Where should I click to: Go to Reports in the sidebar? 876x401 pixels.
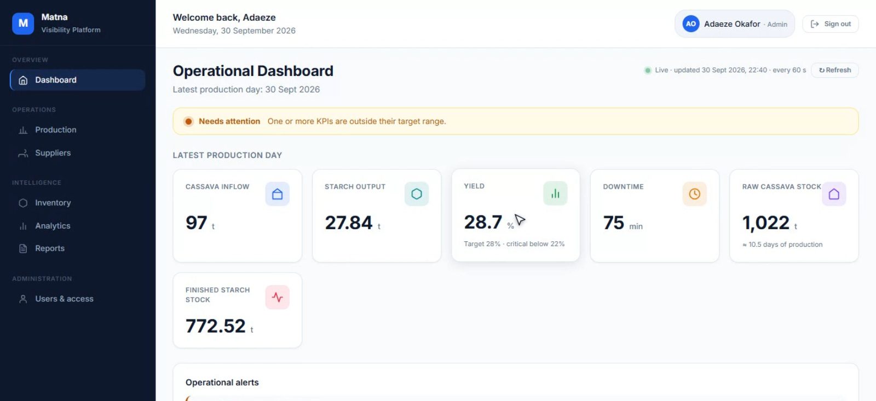(78, 248)
